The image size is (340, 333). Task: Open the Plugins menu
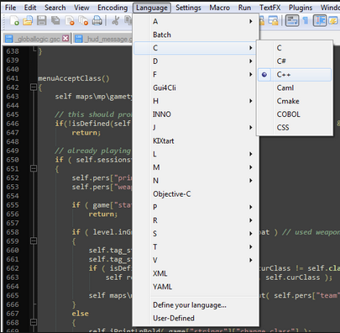[301, 8]
